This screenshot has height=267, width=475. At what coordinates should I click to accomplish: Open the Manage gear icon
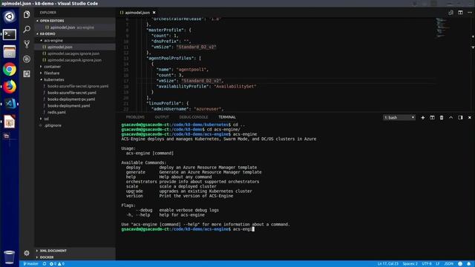click(27, 253)
